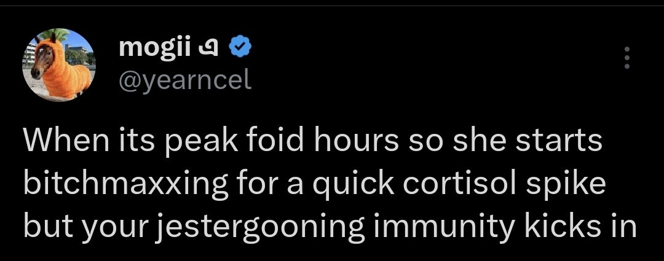The width and height of the screenshot is (664, 261).
Task: Open the tweet's three-dot more options menu
Action: pyautogui.click(x=626, y=58)
